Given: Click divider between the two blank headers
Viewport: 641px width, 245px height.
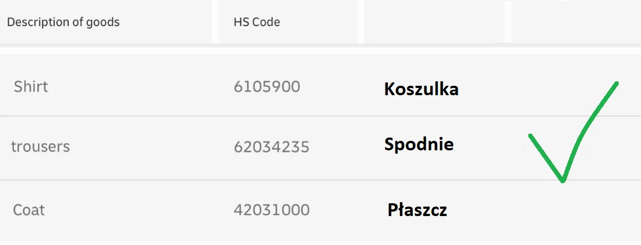Looking at the screenshot, I should 508,22.
